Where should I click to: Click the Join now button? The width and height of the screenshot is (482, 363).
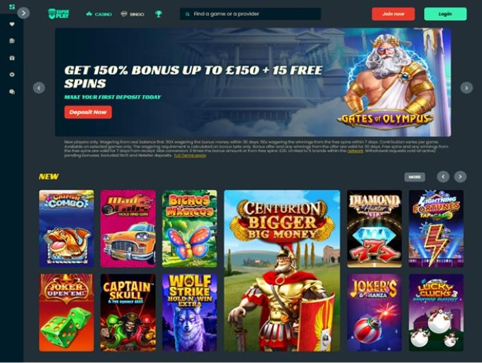393,14
